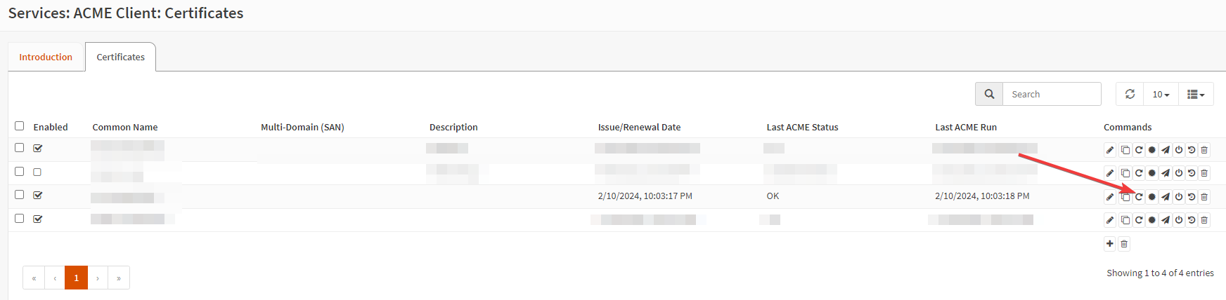Switch to the Introduction tab

(46, 57)
